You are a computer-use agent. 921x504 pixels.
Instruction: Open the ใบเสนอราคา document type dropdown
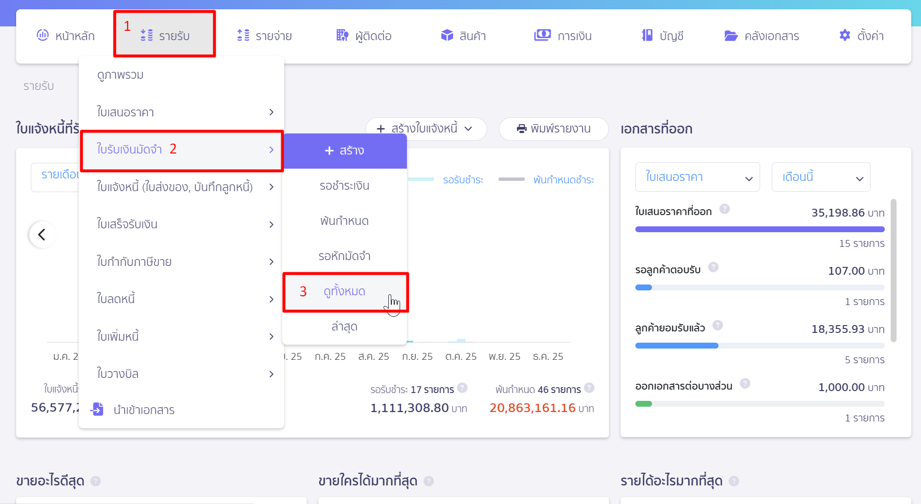click(x=698, y=177)
